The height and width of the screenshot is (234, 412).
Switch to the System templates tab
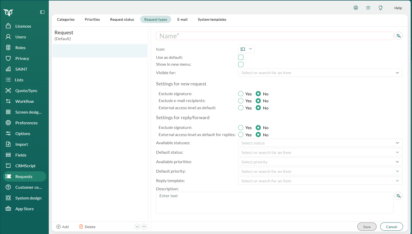point(212,19)
